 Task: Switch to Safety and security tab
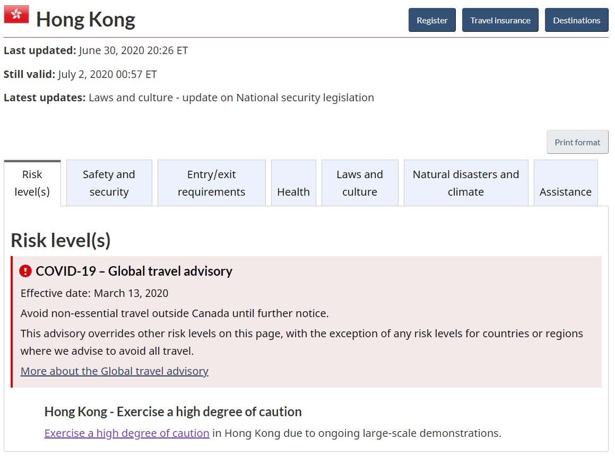[x=109, y=183]
